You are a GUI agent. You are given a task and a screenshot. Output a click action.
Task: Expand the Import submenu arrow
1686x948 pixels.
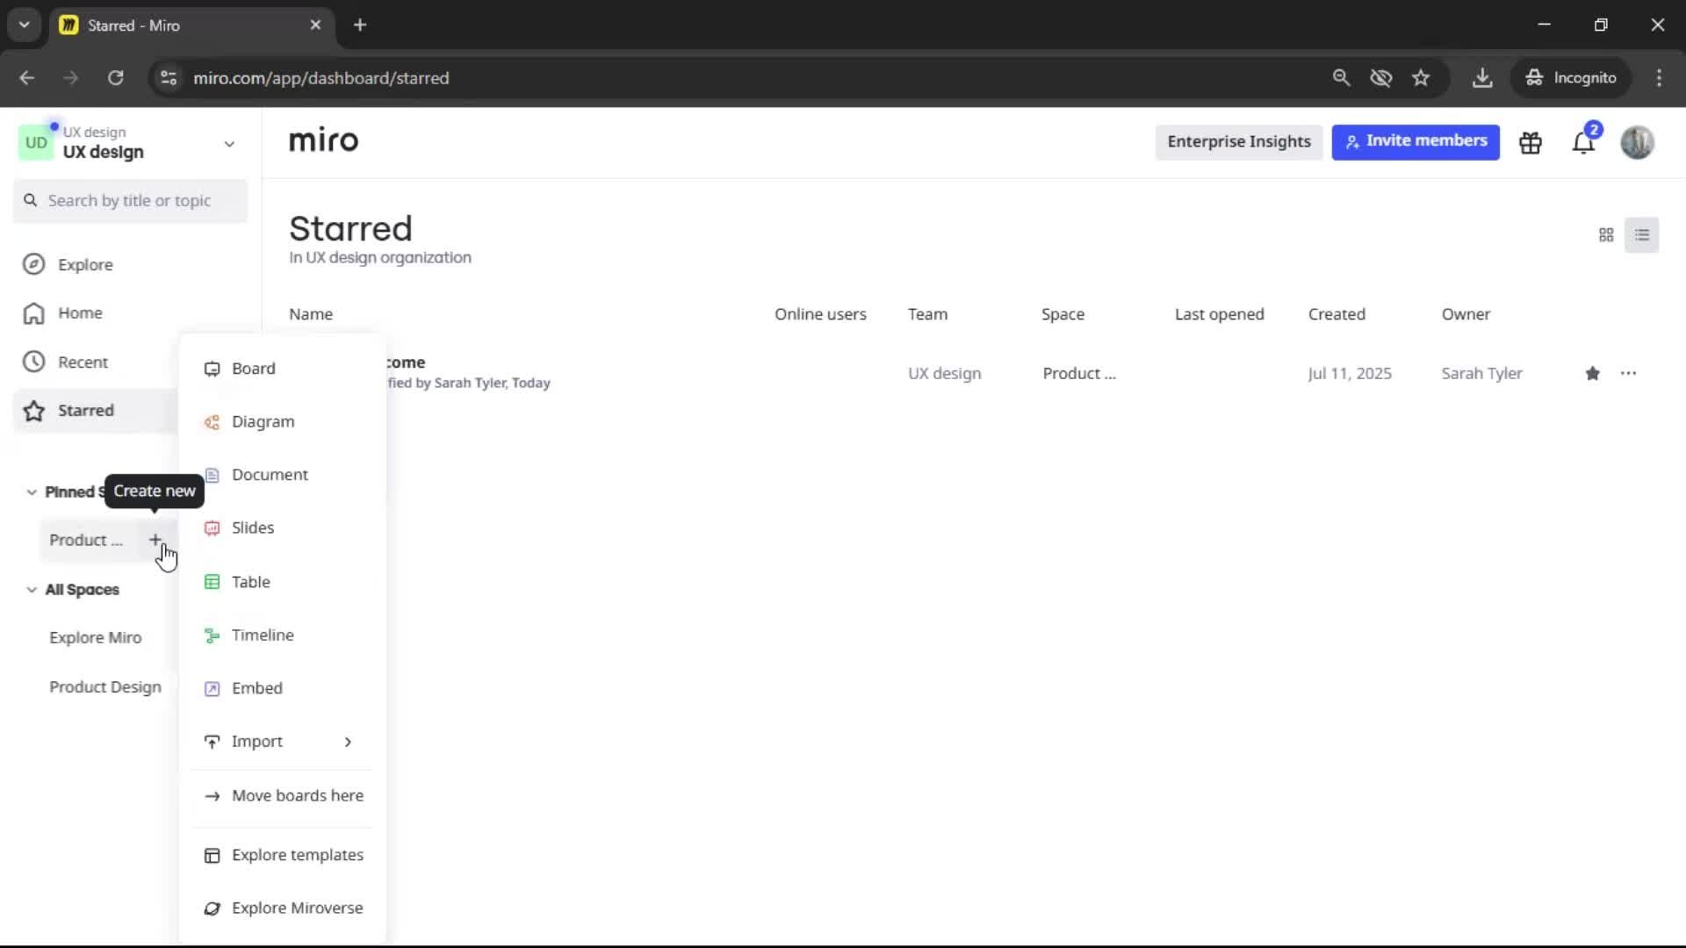pos(348,743)
